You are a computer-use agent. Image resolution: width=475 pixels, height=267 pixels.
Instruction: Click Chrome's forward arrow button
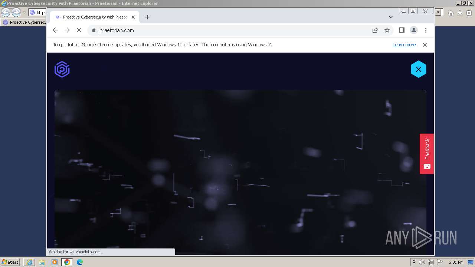[x=67, y=30]
